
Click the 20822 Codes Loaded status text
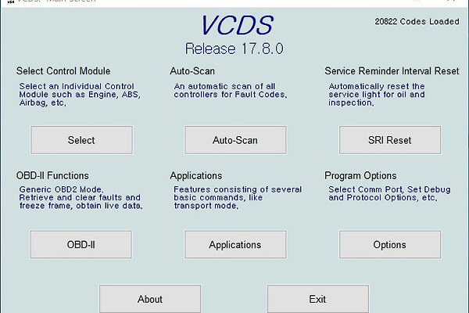(x=417, y=21)
